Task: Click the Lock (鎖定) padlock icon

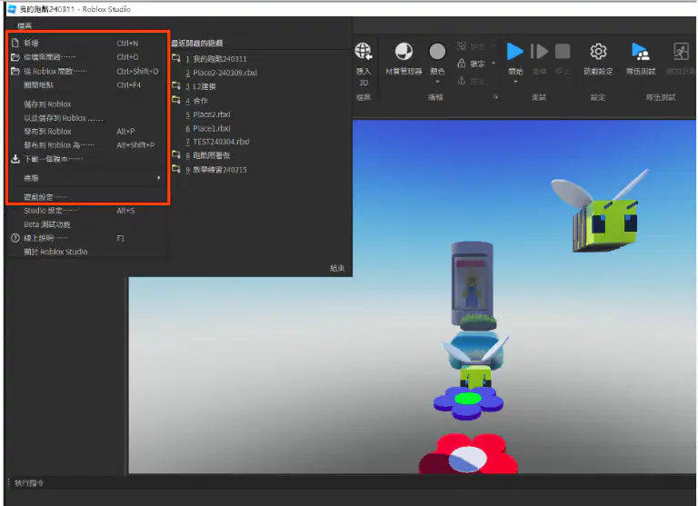Action: click(x=462, y=64)
